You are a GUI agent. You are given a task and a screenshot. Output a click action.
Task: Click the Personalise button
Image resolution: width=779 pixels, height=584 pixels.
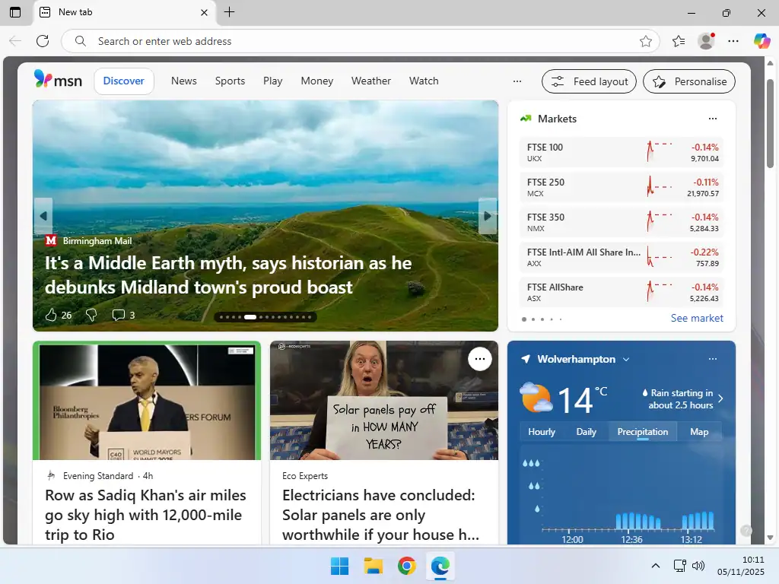(688, 81)
